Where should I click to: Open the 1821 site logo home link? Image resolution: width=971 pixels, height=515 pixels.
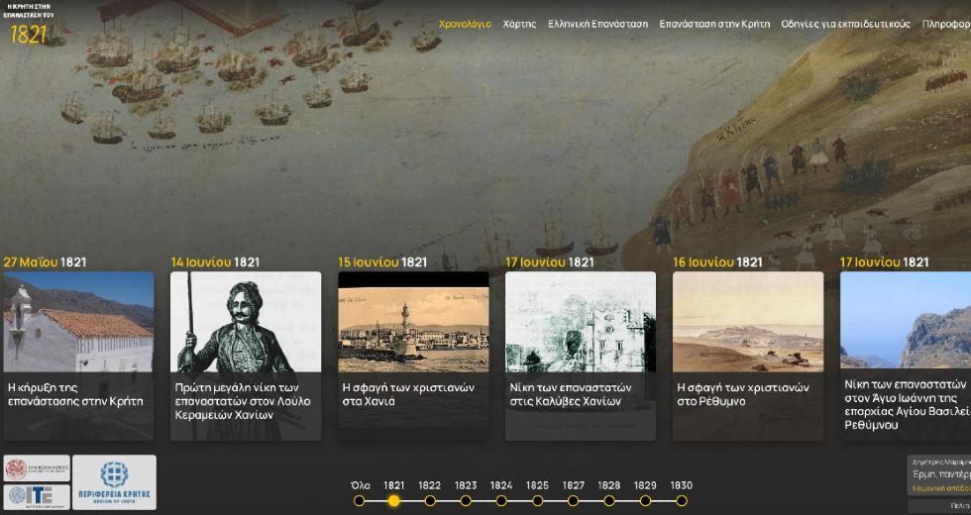coord(29,25)
